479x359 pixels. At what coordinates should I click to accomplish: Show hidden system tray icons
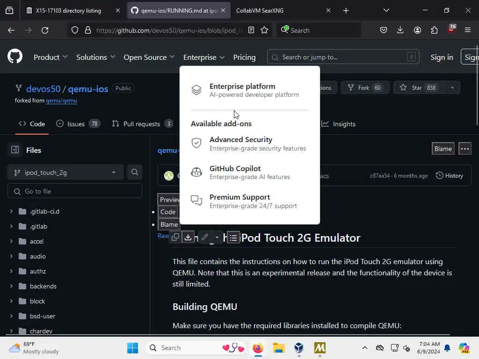point(365,348)
